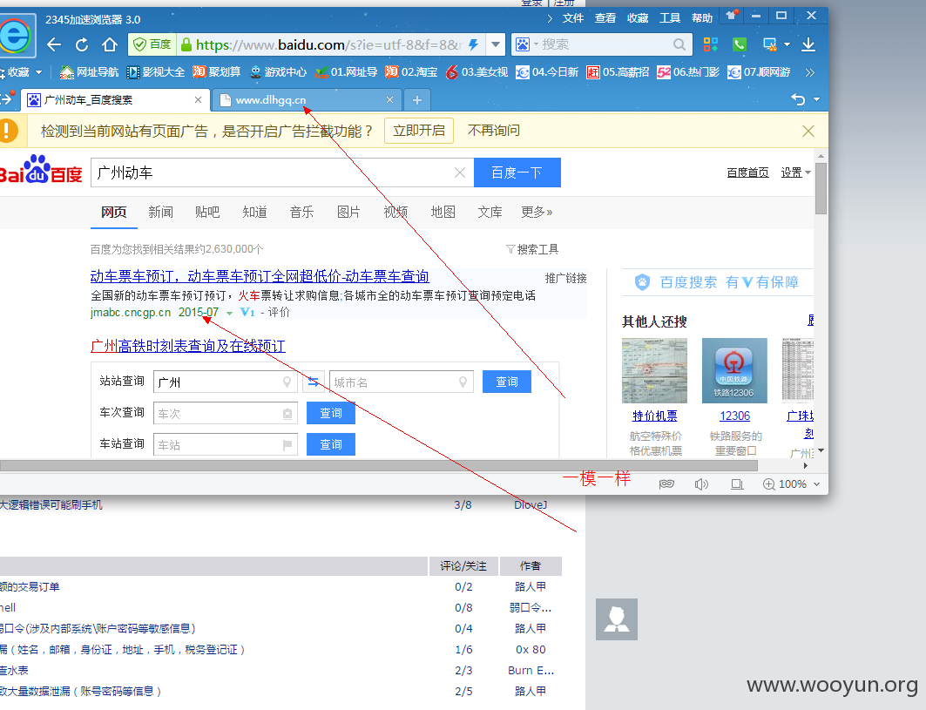Click the undo closed tab arrow icon
The image size is (926, 710).
pos(799,99)
